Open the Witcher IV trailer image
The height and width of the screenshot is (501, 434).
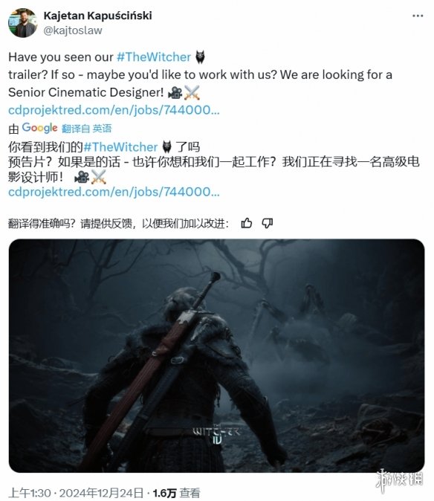click(216, 355)
